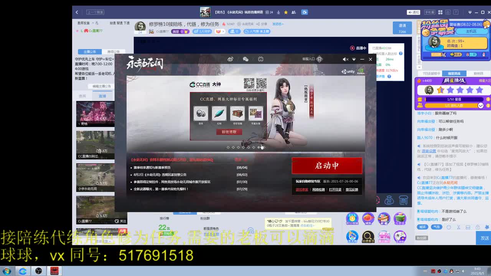Select the first banner carousel dot
The width and height of the screenshot is (491, 276).
tap(228, 147)
